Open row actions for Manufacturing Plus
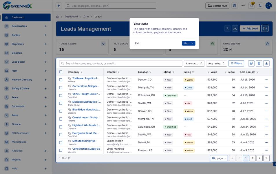Screen dimensions: 278x174 (266, 143)
